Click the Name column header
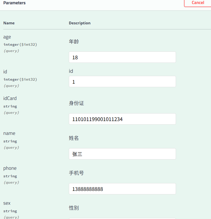Viewport: 211px width, 219px height. click(9, 23)
